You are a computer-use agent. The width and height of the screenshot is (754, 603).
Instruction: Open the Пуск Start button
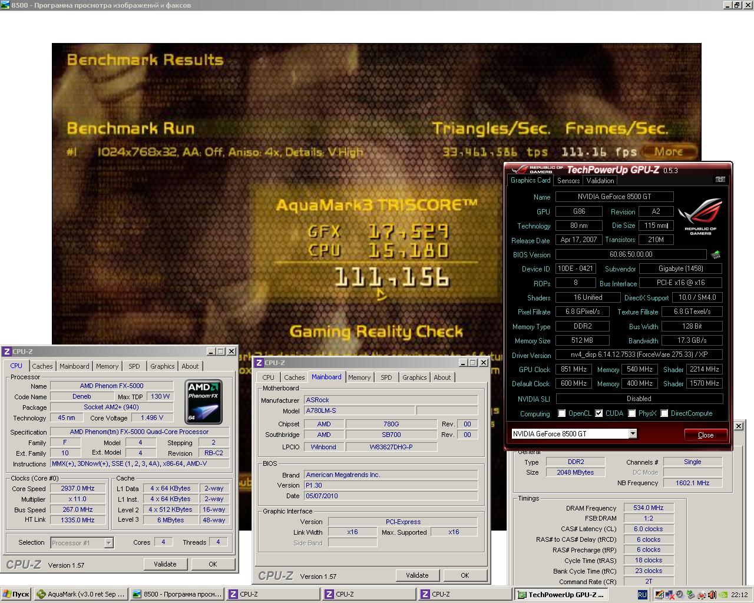point(16,595)
